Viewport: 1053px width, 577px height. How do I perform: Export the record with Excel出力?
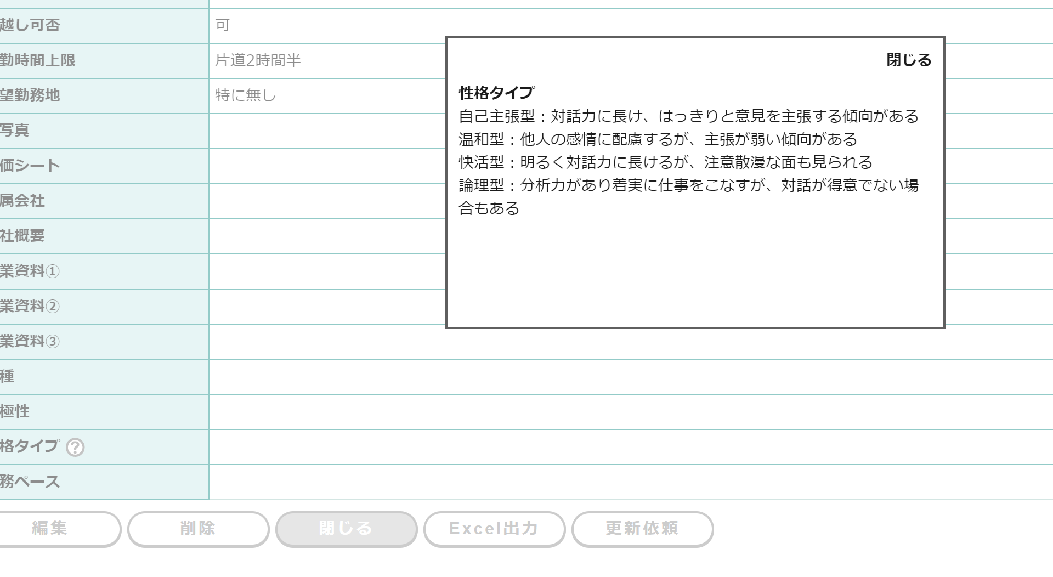tap(494, 529)
